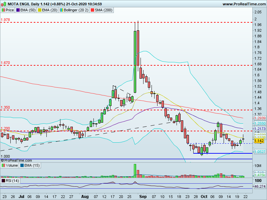This screenshot has height=200, width=267.
Task: Click the 1.2173 EMA value tag
Action: pyautogui.click(x=260, y=129)
